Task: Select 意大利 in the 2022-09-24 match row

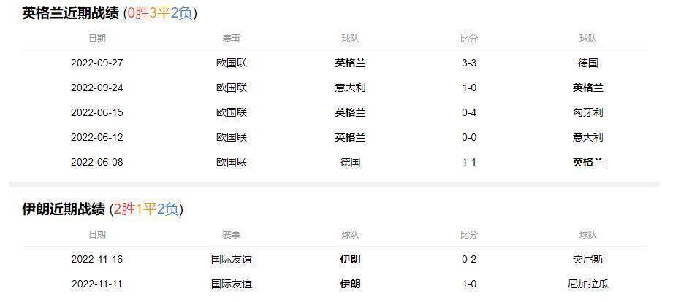Action: click(x=350, y=88)
